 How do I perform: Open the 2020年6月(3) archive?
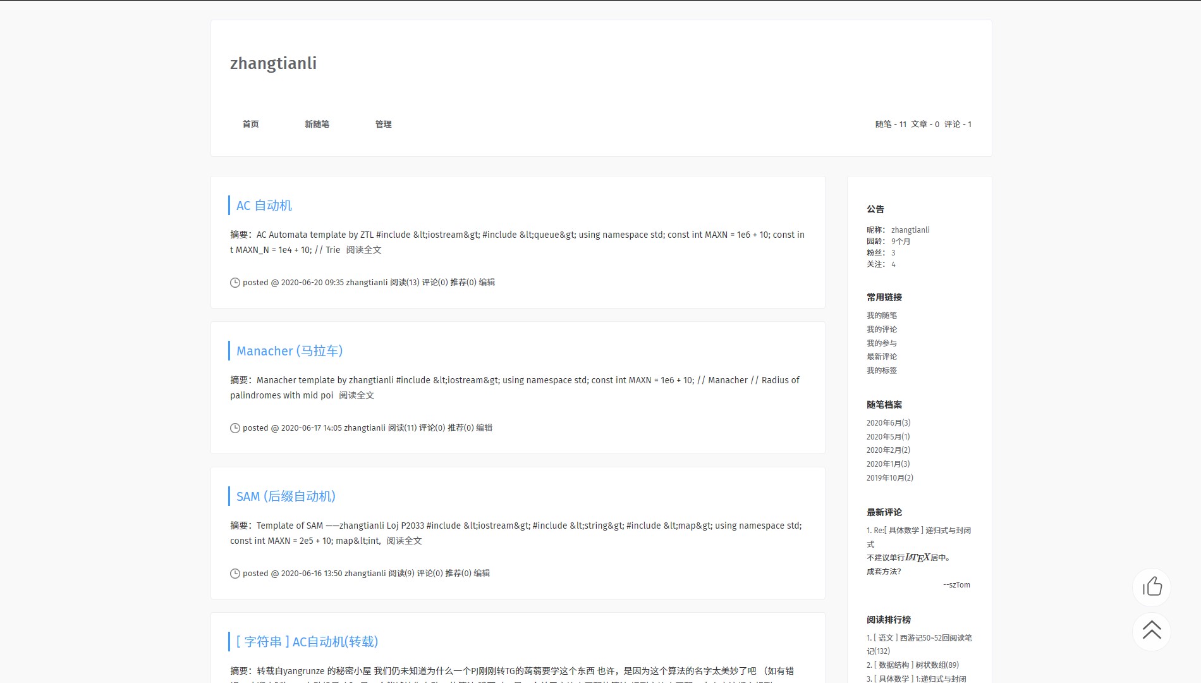889,423
